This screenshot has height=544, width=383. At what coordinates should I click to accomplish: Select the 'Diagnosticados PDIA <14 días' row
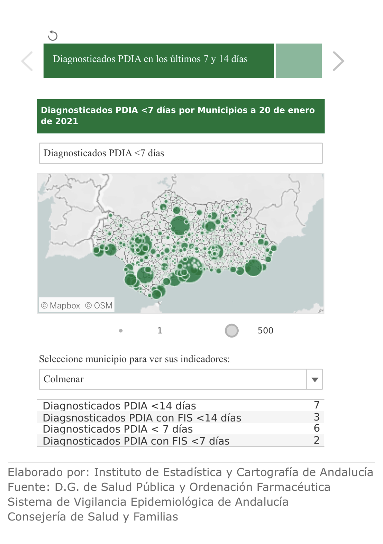[x=181, y=406]
